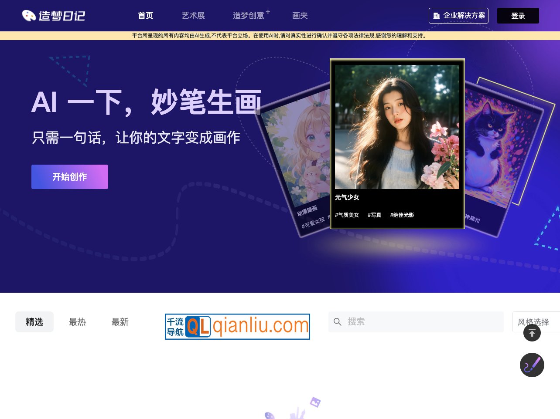Go to the 首页 menu item
Viewport: 560px width, 419px height.
coord(145,16)
